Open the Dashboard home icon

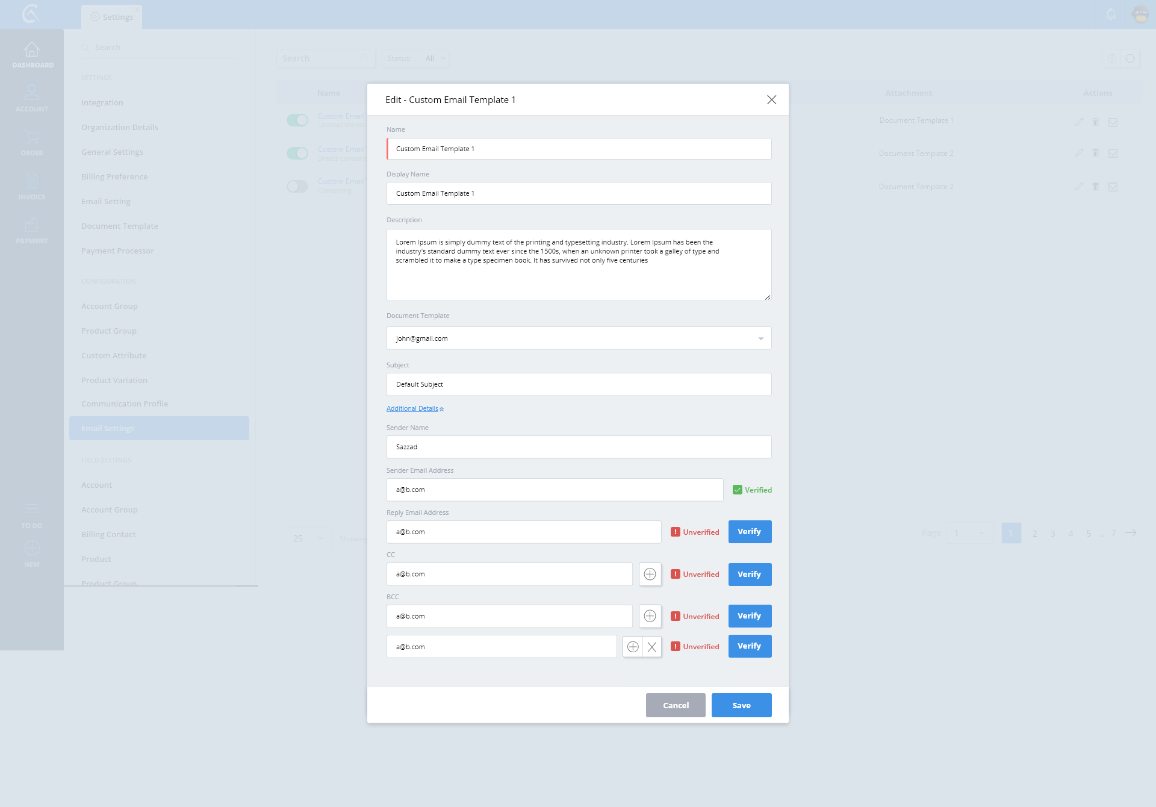tap(32, 50)
